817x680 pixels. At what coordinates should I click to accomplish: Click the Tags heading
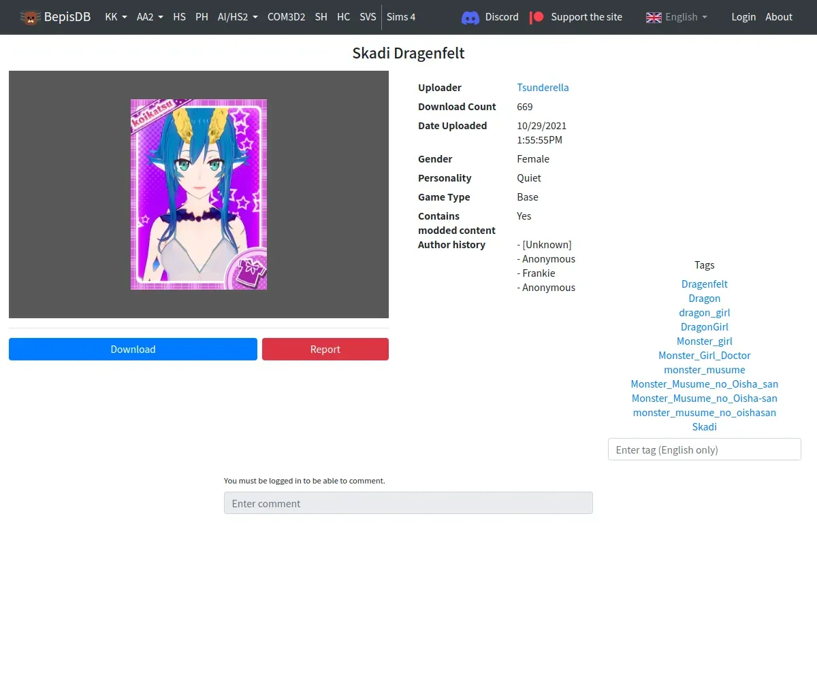[705, 265]
